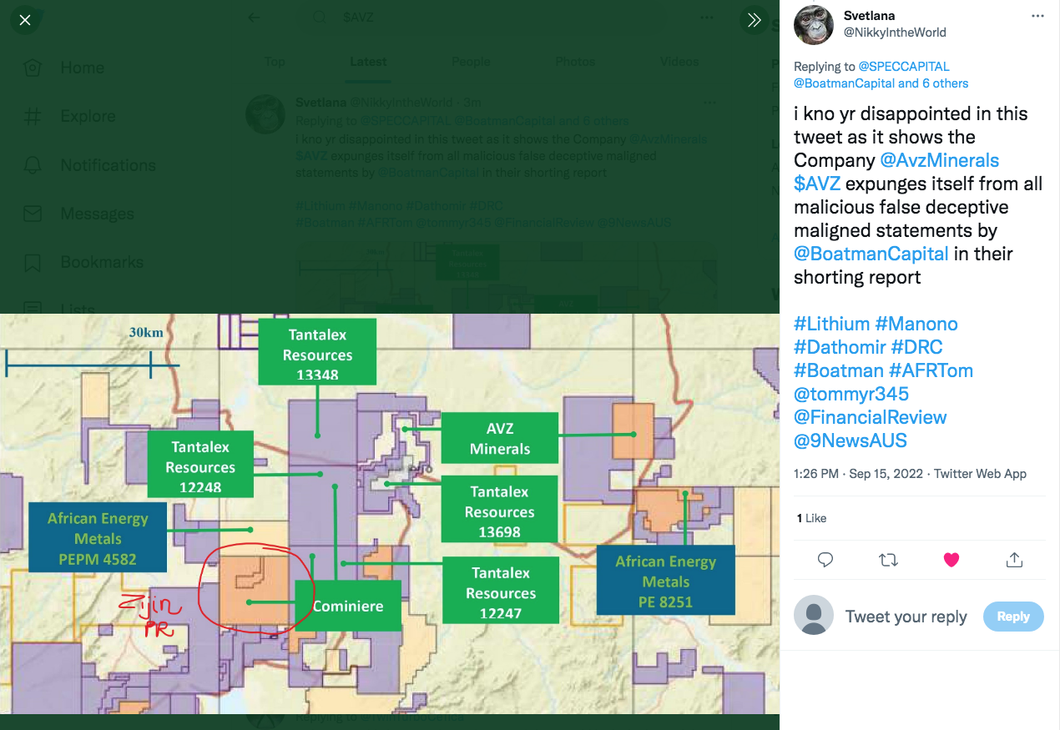This screenshot has height=730, width=1060.
Task: Collapse the tweet side panel with double chevron
Action: click(x=754, y=20)
